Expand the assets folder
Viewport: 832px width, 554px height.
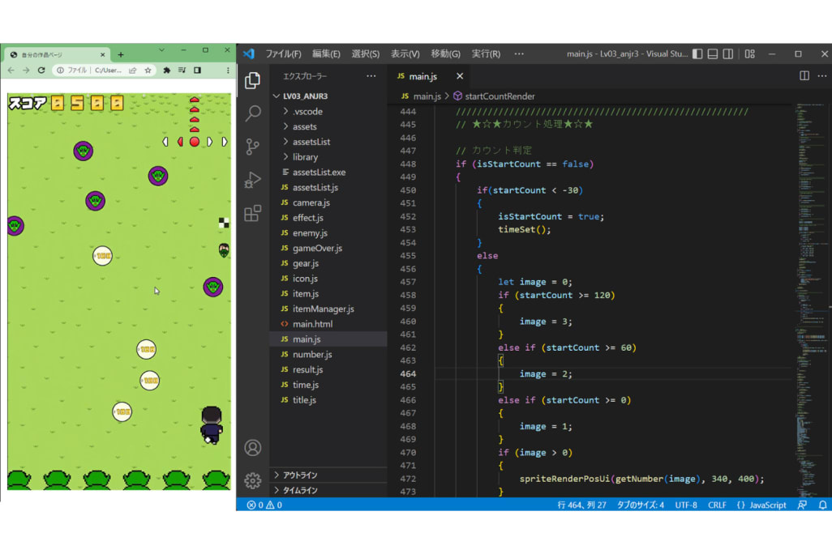coord(304,126)
